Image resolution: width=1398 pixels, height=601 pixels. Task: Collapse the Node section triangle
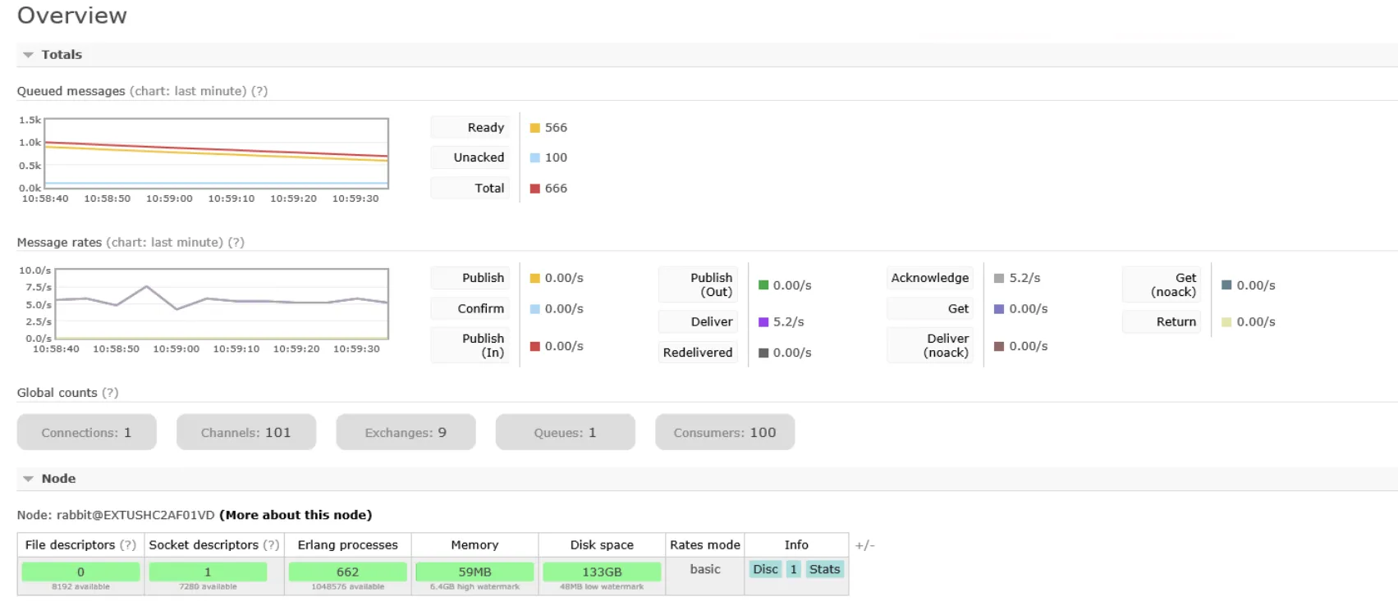[28, 479]
